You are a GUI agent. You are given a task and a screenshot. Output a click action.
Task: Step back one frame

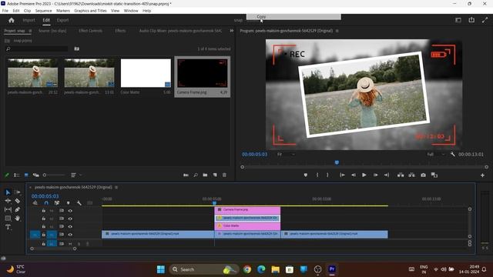354,175
